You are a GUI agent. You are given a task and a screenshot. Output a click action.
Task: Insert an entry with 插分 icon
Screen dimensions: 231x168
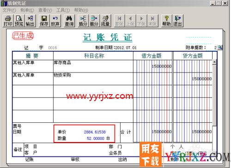pyautogui.click(x=83, y=21)
